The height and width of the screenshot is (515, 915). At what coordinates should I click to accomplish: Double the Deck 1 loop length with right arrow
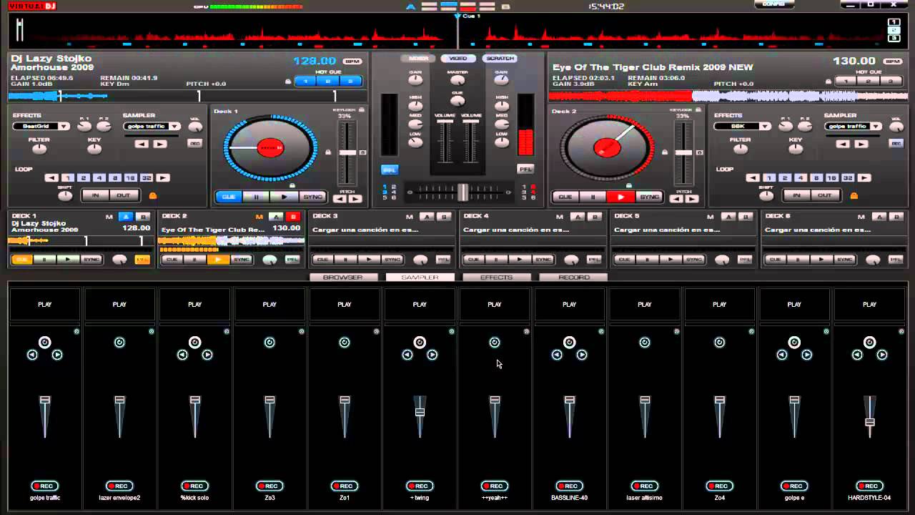pyautogui.click(x=163, y=177)
